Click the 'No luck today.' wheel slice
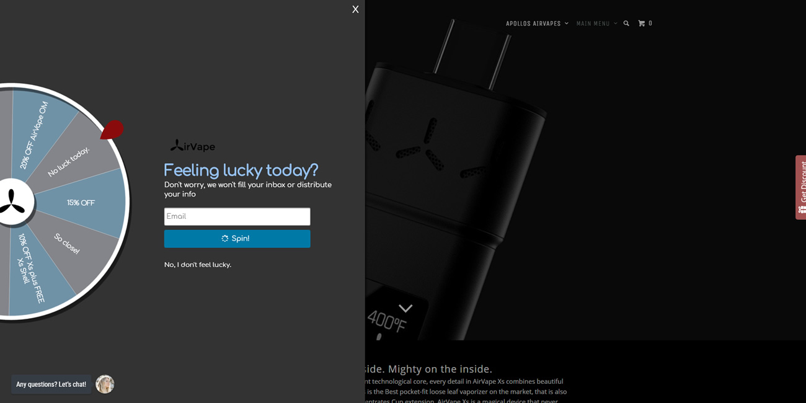806x403 pixels. pyautogui.click(x=69, y=161)
